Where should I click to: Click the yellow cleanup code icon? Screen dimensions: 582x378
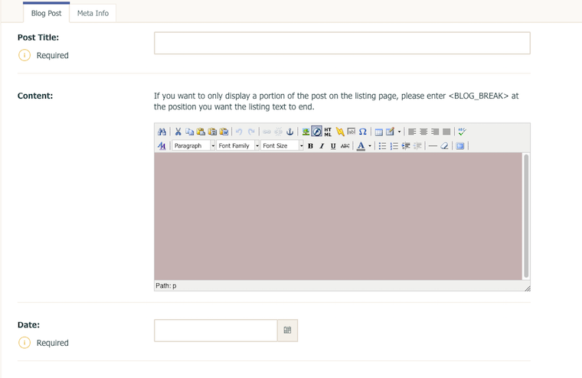click(339, 132)
